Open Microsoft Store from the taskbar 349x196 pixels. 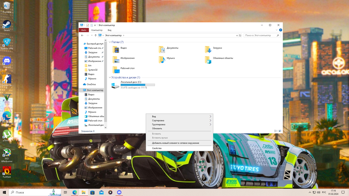click(92, 192)
